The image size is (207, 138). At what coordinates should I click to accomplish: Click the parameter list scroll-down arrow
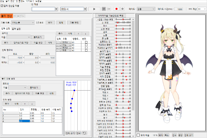click(133, 136)
